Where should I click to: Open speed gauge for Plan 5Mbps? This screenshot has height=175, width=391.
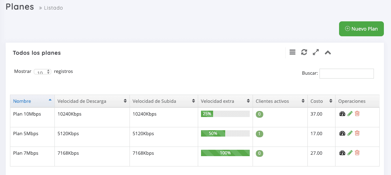click(342, 133)
